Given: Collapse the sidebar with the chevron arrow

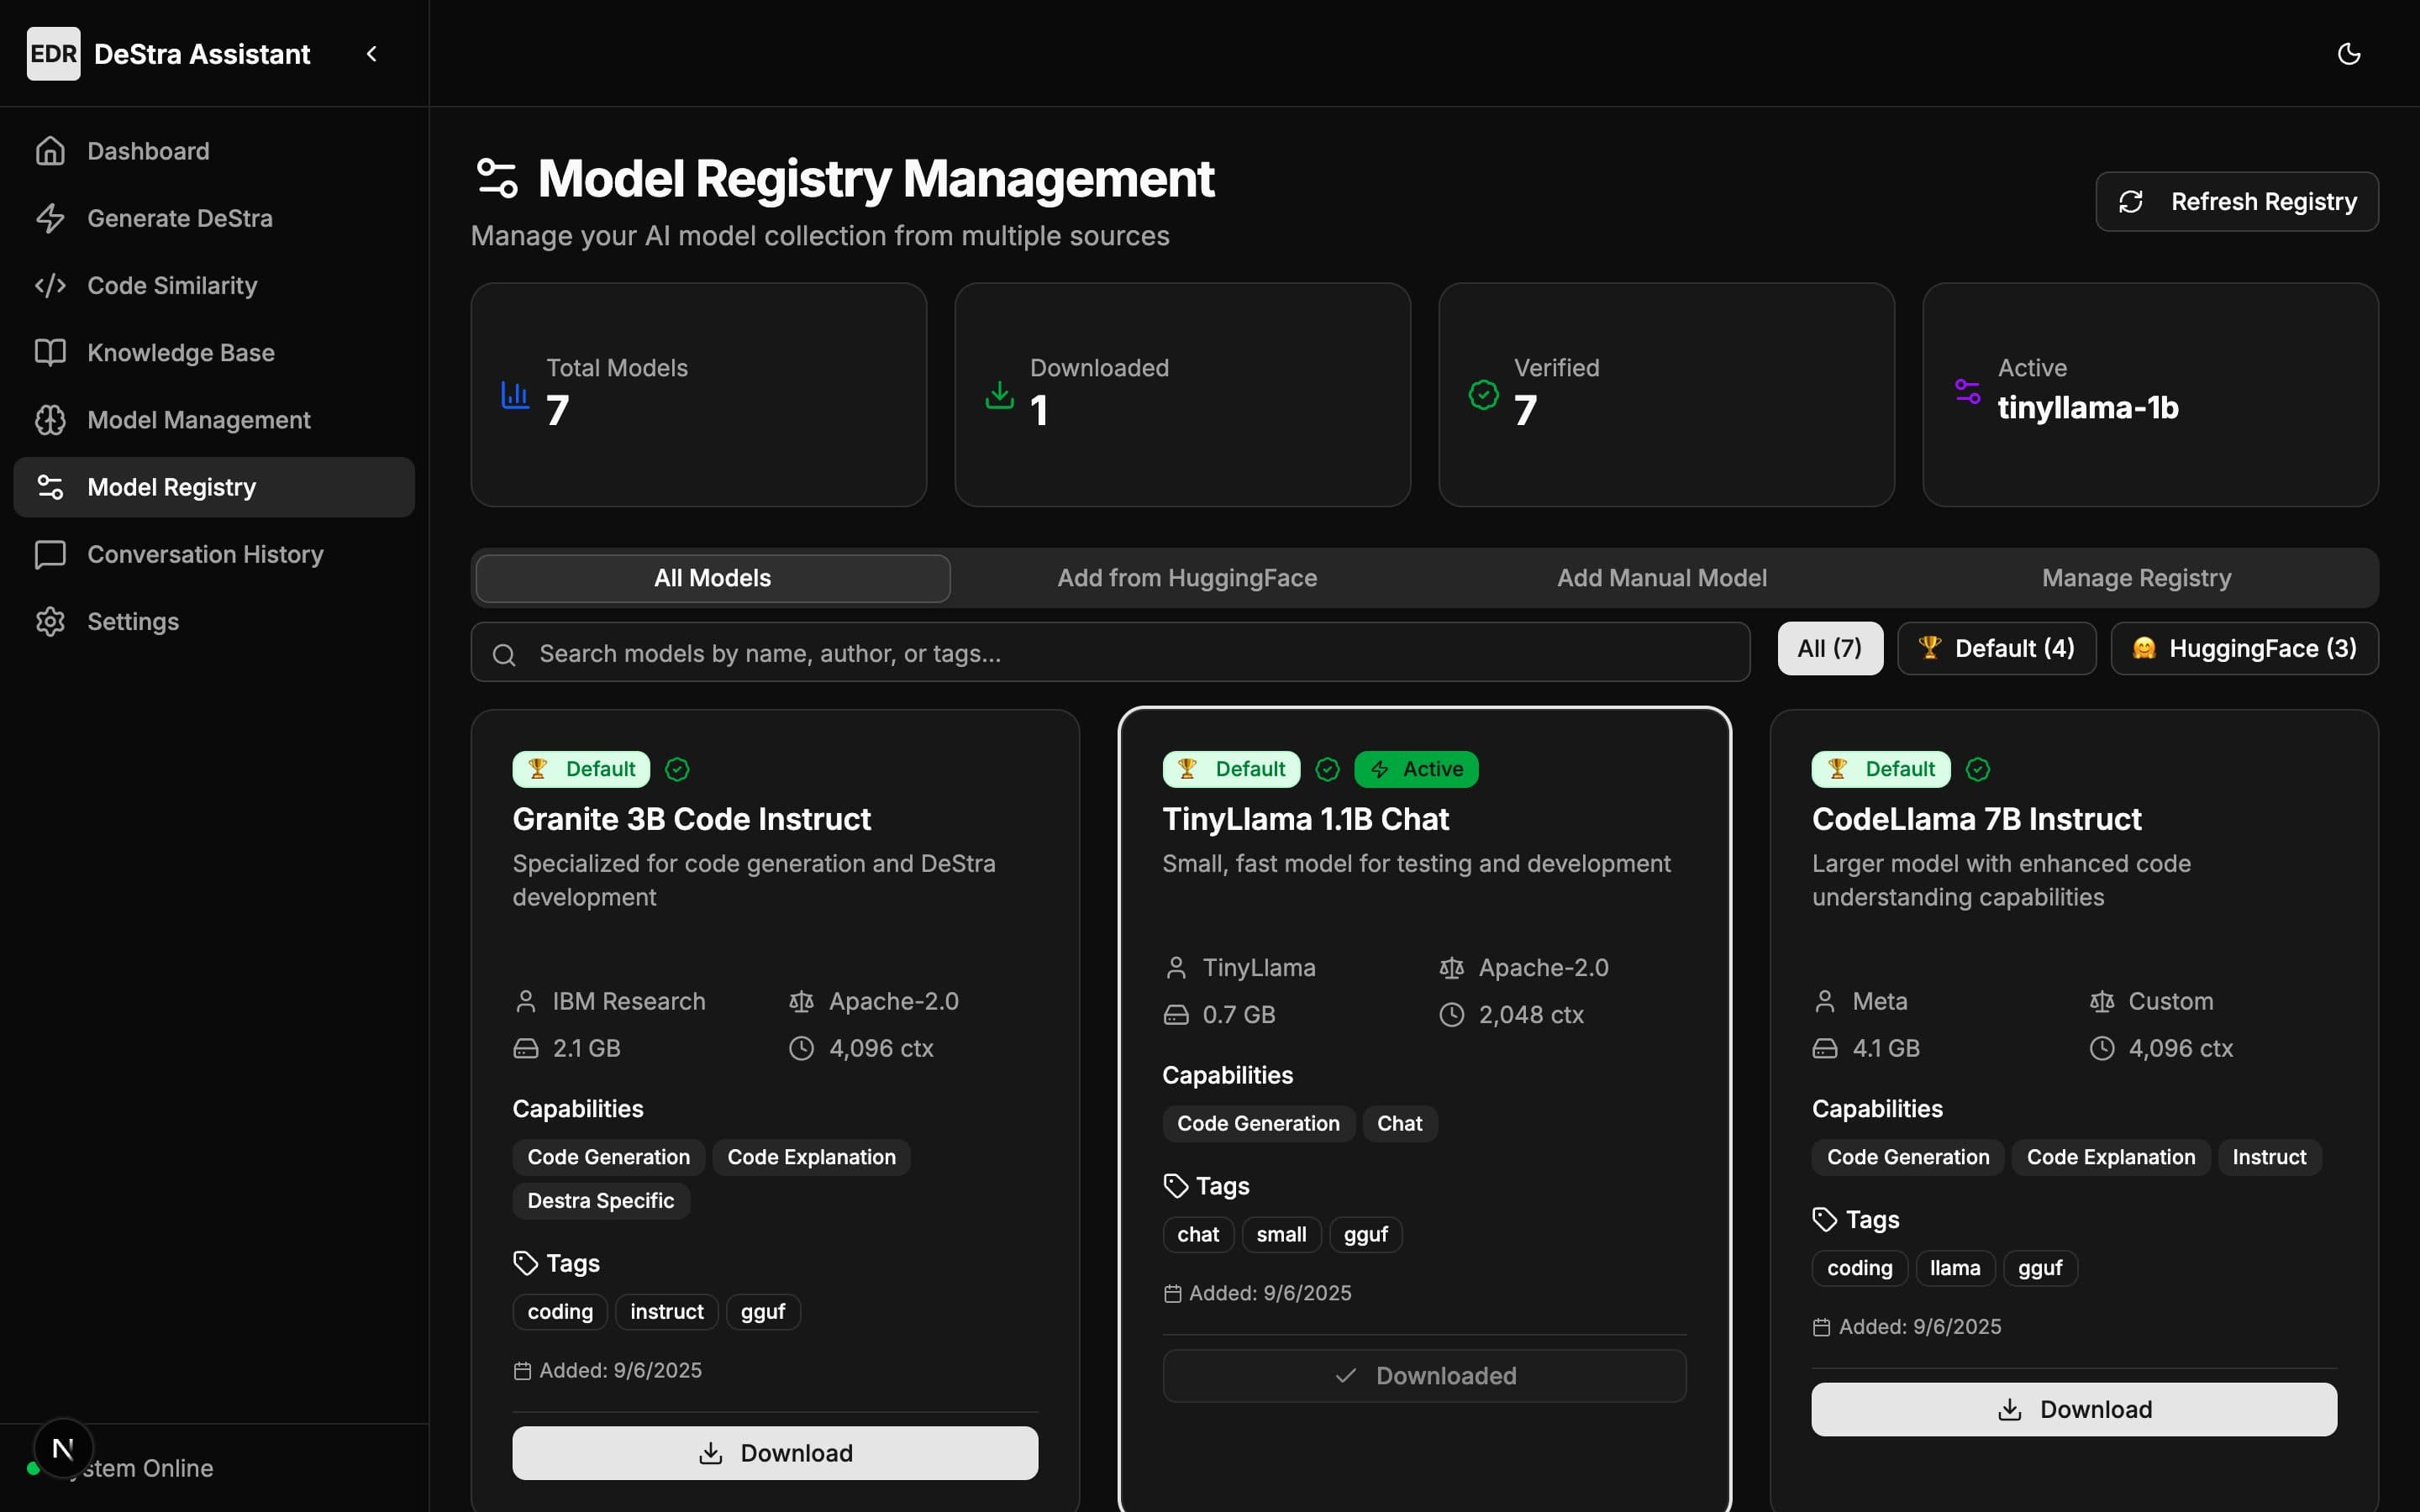Looking at the screenshot, I should 372,54.
